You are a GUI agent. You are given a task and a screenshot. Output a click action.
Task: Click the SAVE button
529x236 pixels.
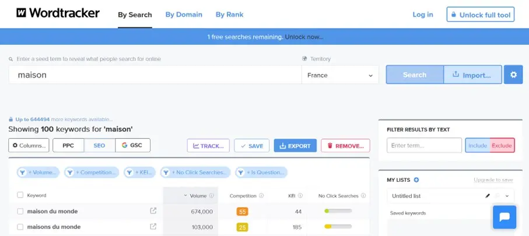(252, 146)
